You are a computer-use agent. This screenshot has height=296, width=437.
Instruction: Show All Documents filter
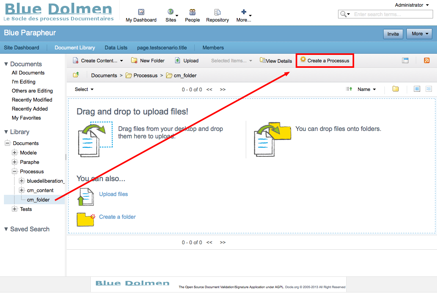pos(28,73)
